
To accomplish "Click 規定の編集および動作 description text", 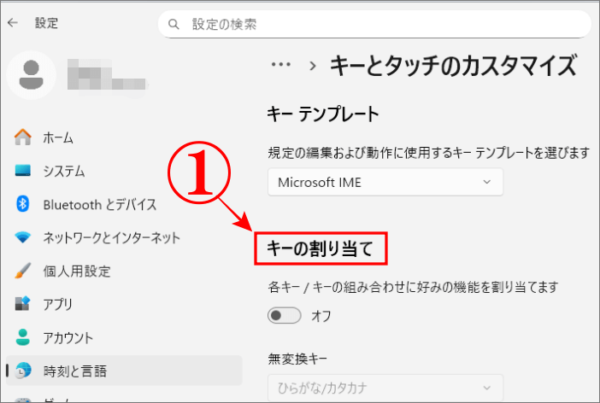I will click(x=428, y=153).
